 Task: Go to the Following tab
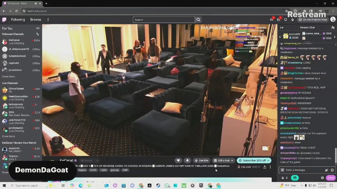(18, 20)
